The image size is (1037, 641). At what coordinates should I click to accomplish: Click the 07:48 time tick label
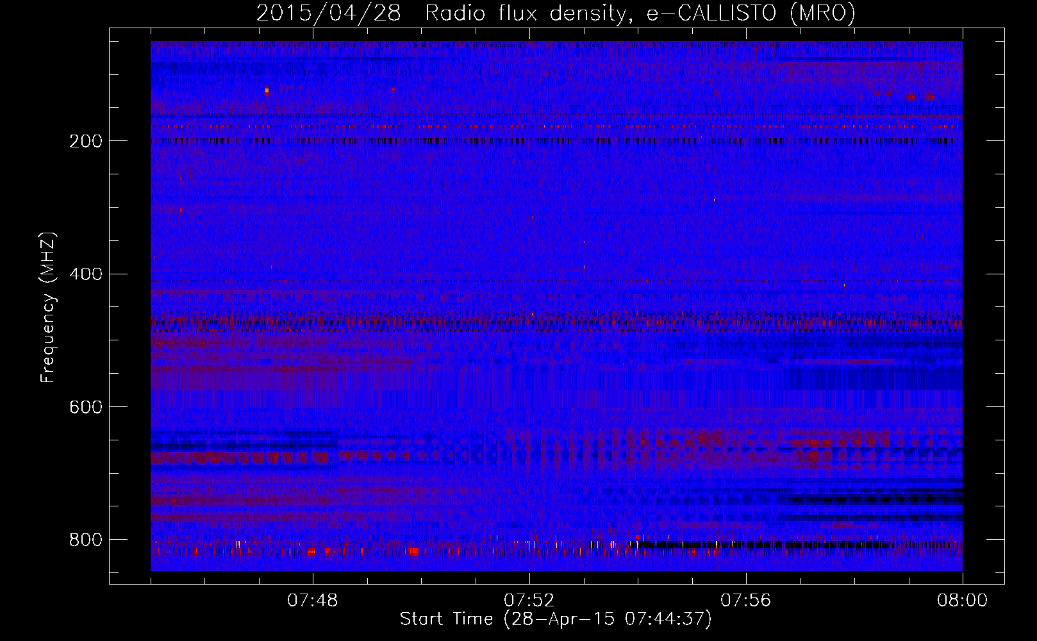click(x=313, y=601)
